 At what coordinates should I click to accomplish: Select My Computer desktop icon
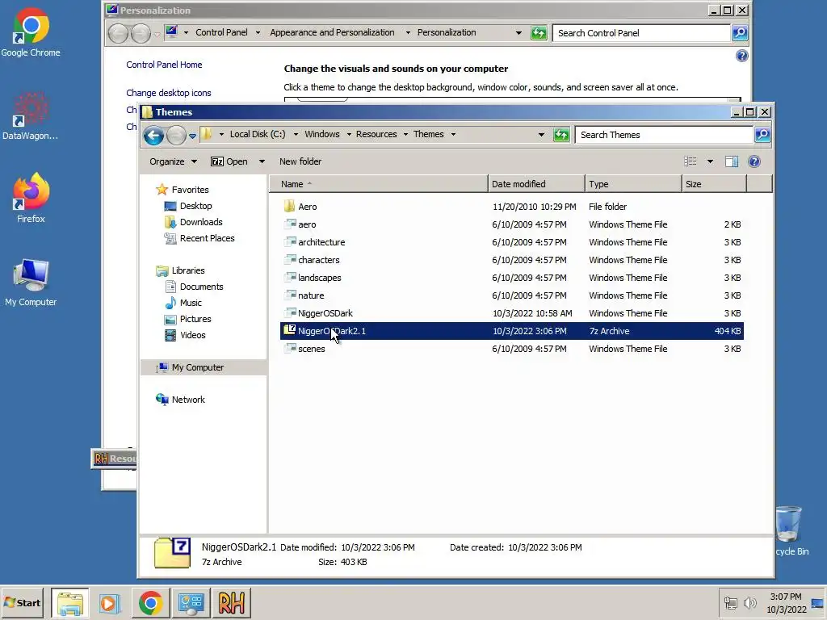tap(31, 282)
